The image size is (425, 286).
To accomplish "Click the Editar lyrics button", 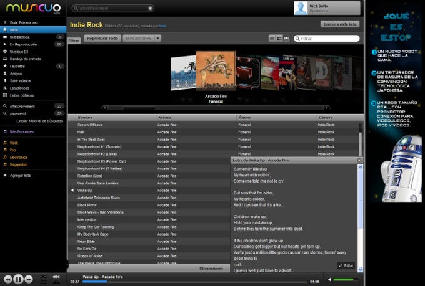I will [346, 265].
